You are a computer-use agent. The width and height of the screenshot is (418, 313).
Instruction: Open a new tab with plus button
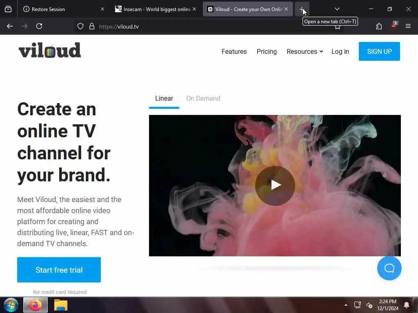(x=302, y=9)
